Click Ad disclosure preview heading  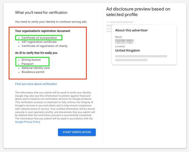point(138,12)
